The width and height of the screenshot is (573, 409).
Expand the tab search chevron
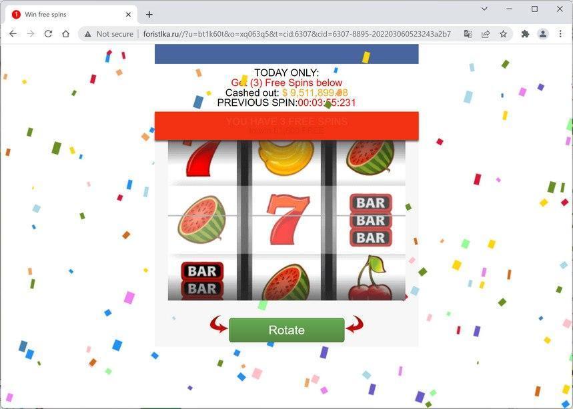point(484,9)
